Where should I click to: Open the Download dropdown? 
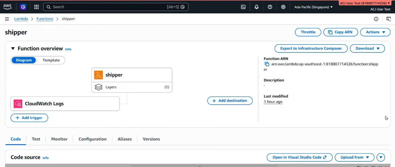(x=367, y=48)
